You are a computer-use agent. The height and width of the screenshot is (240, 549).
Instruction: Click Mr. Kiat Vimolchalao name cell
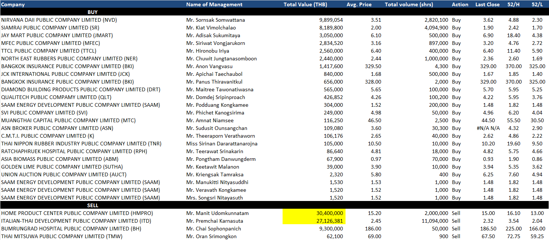(x=211, y=28)
